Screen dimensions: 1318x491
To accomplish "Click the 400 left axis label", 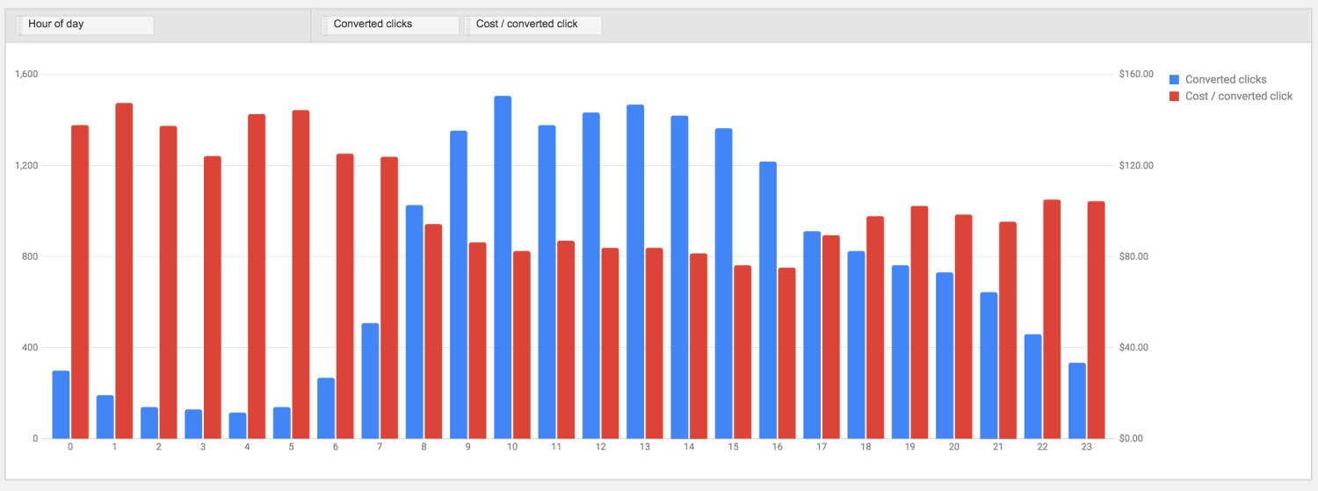I will pyautogui.click(x=30, y=348).
